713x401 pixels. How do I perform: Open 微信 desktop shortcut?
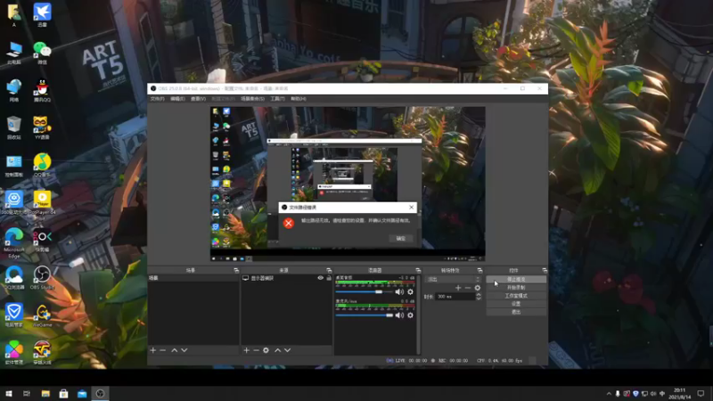[x=42, y=53]
